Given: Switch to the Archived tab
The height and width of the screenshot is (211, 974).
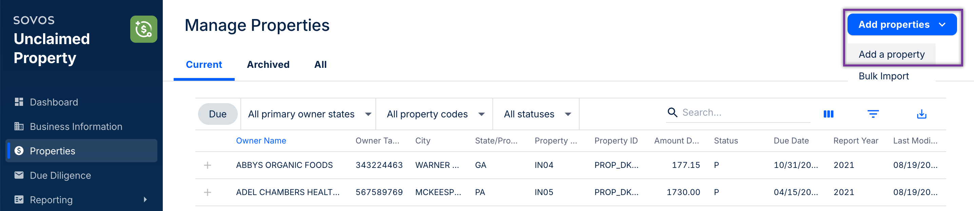Looking at the screenshot, I should pyautogui.click(x=268, y=65).
